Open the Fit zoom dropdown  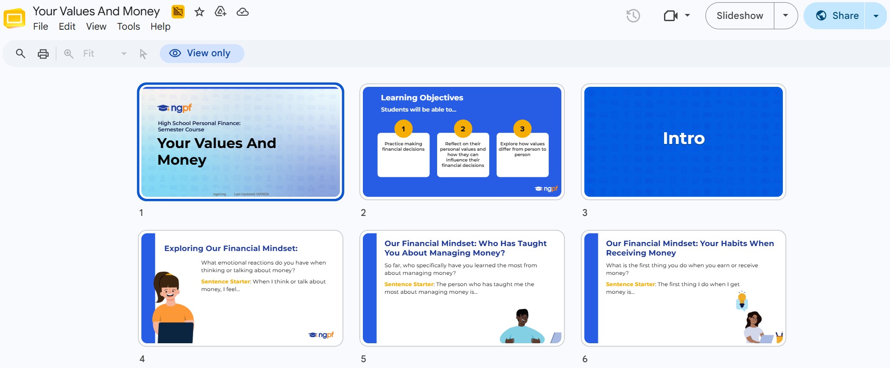click(104, 54)
